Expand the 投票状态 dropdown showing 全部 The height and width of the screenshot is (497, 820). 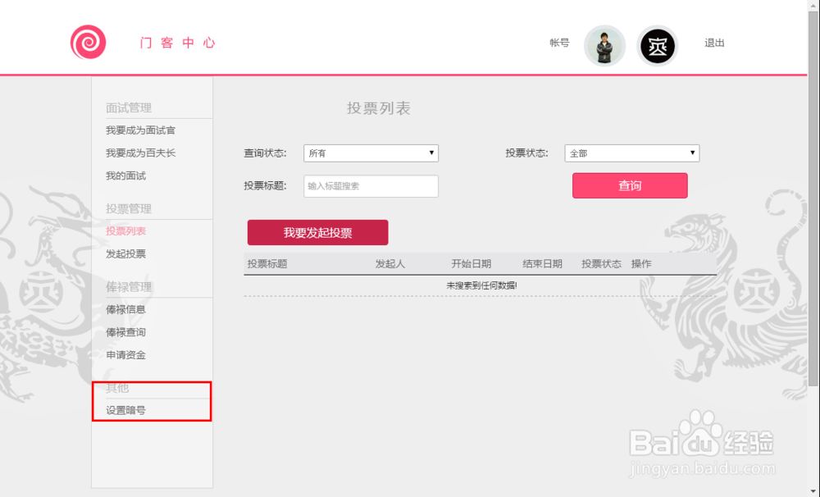[x=631, y=153]
